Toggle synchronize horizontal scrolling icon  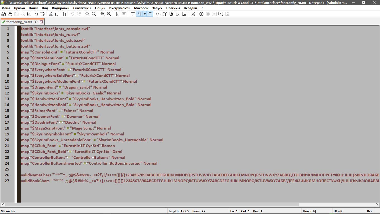click(124, 14)
